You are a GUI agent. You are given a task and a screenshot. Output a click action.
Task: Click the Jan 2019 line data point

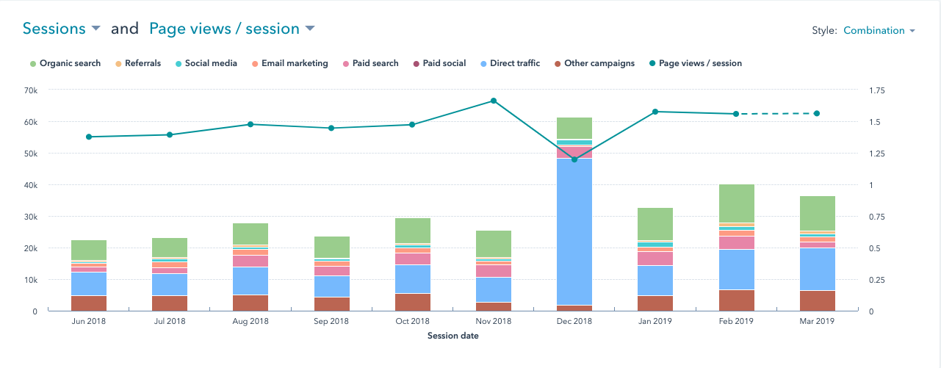pyautogui.click(x=655, y=112)
